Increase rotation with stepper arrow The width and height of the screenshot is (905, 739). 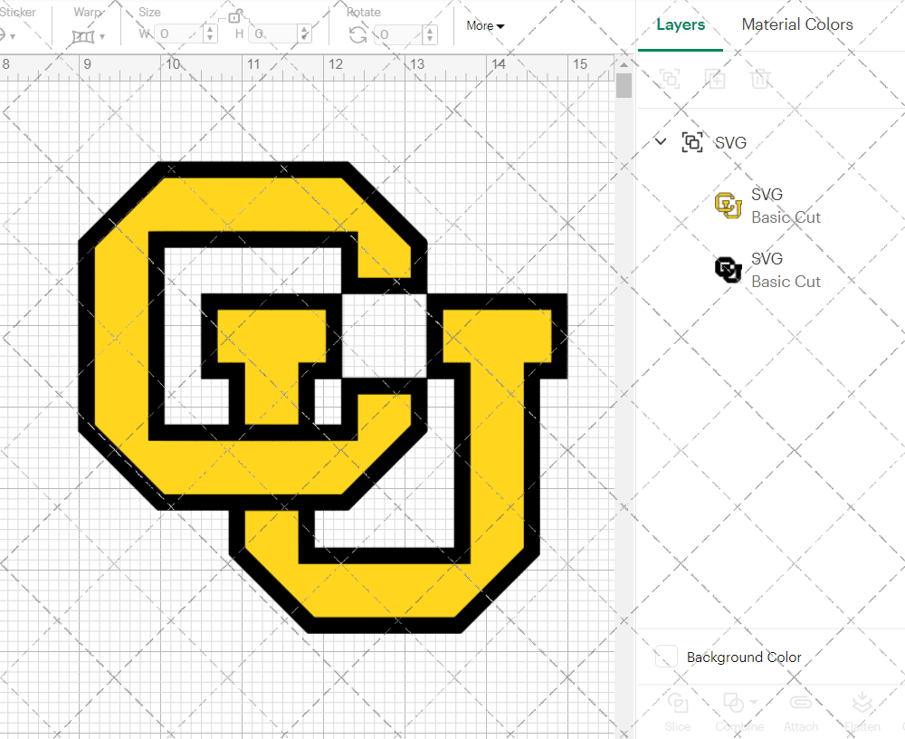pos(429,30)
